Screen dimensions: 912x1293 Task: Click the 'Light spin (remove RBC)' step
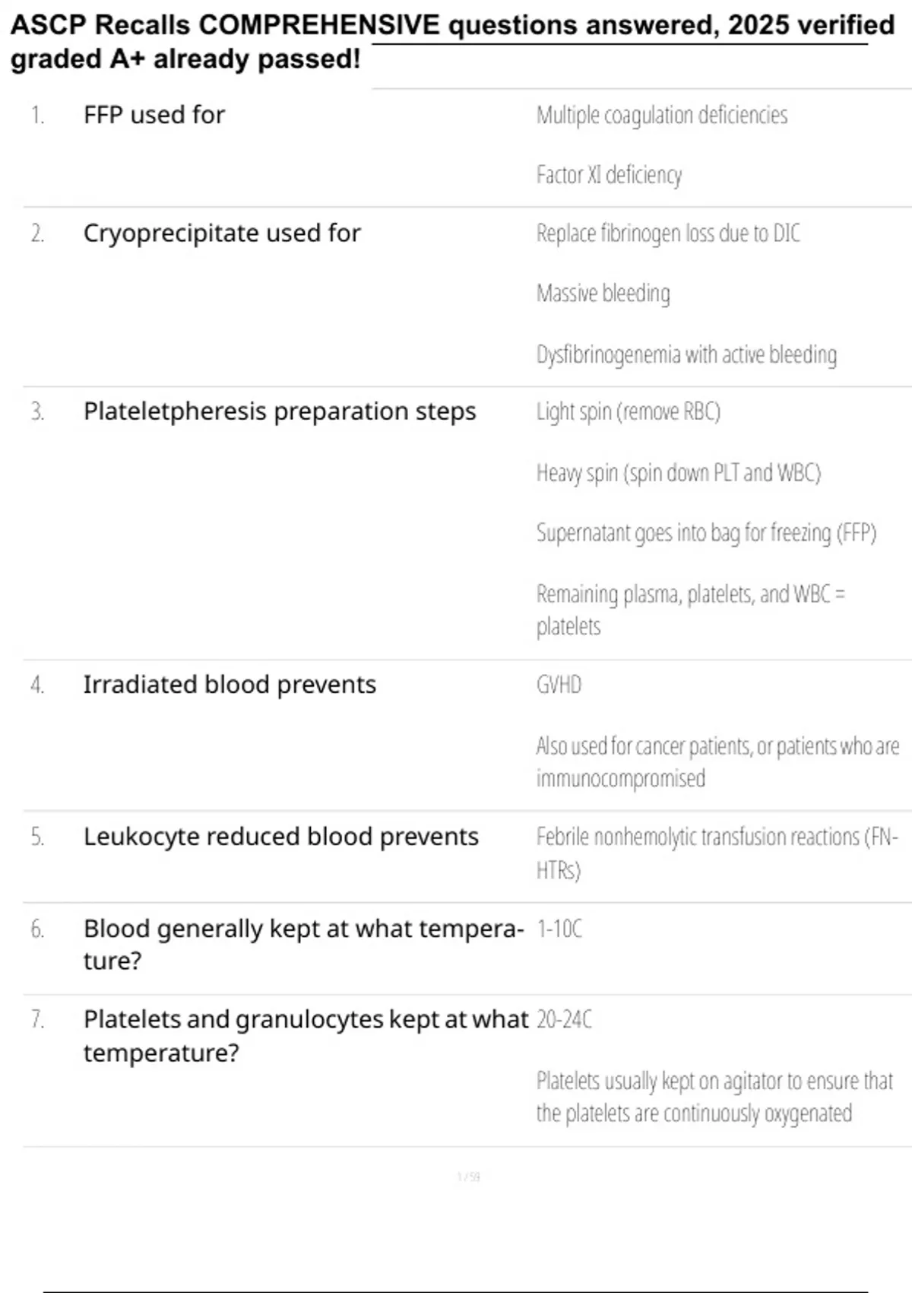(x=628, y=411)
